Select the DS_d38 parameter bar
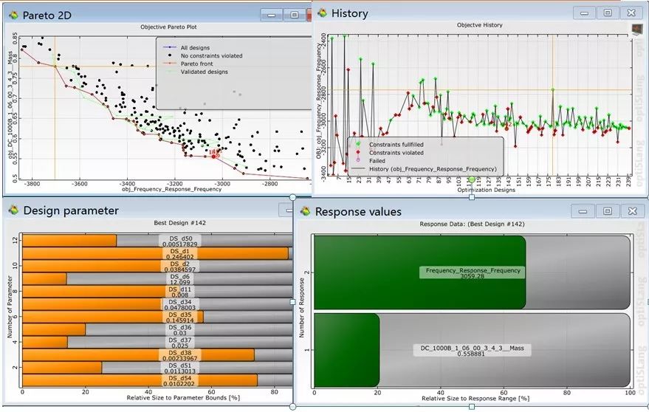Image resolution: width=649 pixels, height=412 pixels. point(157,355)
